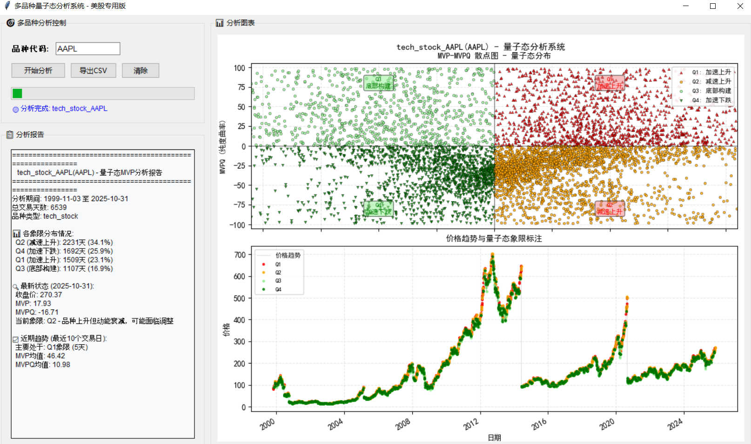Click the red Q2 减速上升 annotation on the scatter plot

click(x=610, y=209)
